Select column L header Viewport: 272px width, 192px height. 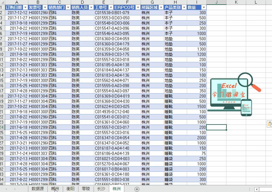(256, 2)
